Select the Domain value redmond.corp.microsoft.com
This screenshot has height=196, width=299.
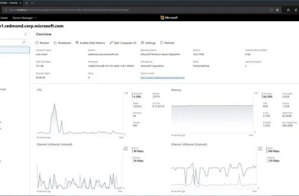click(x=103, y=55)
